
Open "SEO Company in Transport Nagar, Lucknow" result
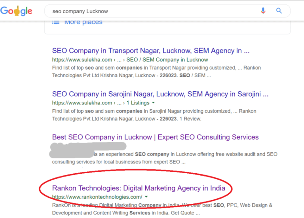pyautogui.click(x=151, y=51)
